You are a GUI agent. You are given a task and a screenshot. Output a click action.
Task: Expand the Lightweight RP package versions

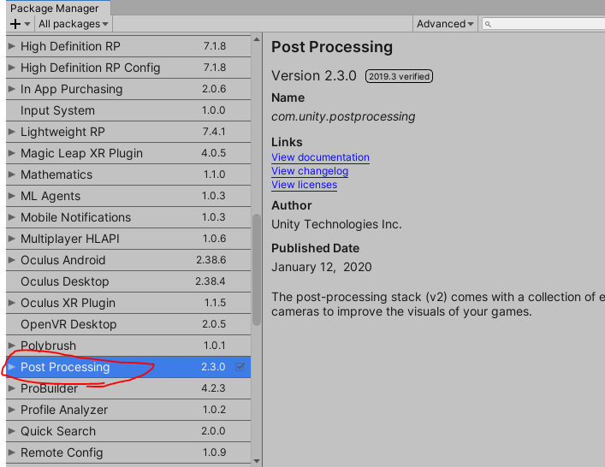[11, 132]
